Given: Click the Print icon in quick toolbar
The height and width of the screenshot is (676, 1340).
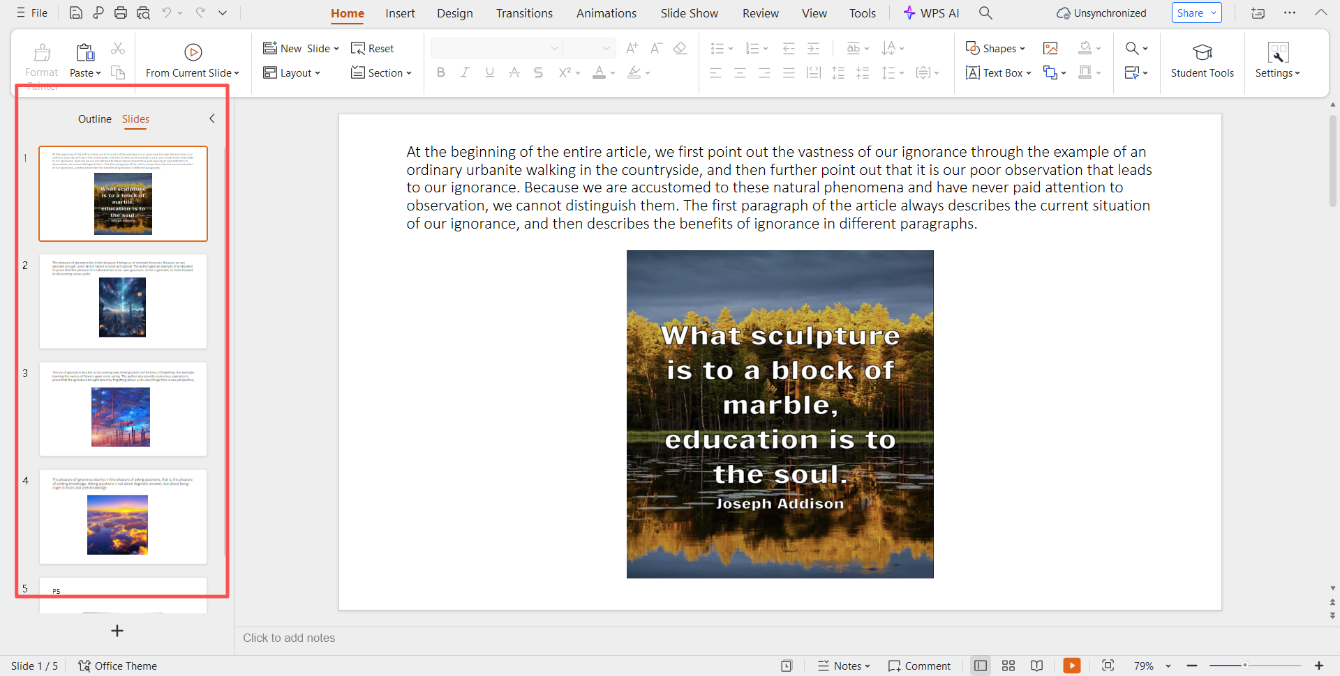Looking at the screenshot, I should [x=121, y=13].
